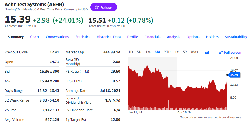Click the PE Ratio value 29.60
The width and height of the screenshot is (249, 127).
point(115,71)
